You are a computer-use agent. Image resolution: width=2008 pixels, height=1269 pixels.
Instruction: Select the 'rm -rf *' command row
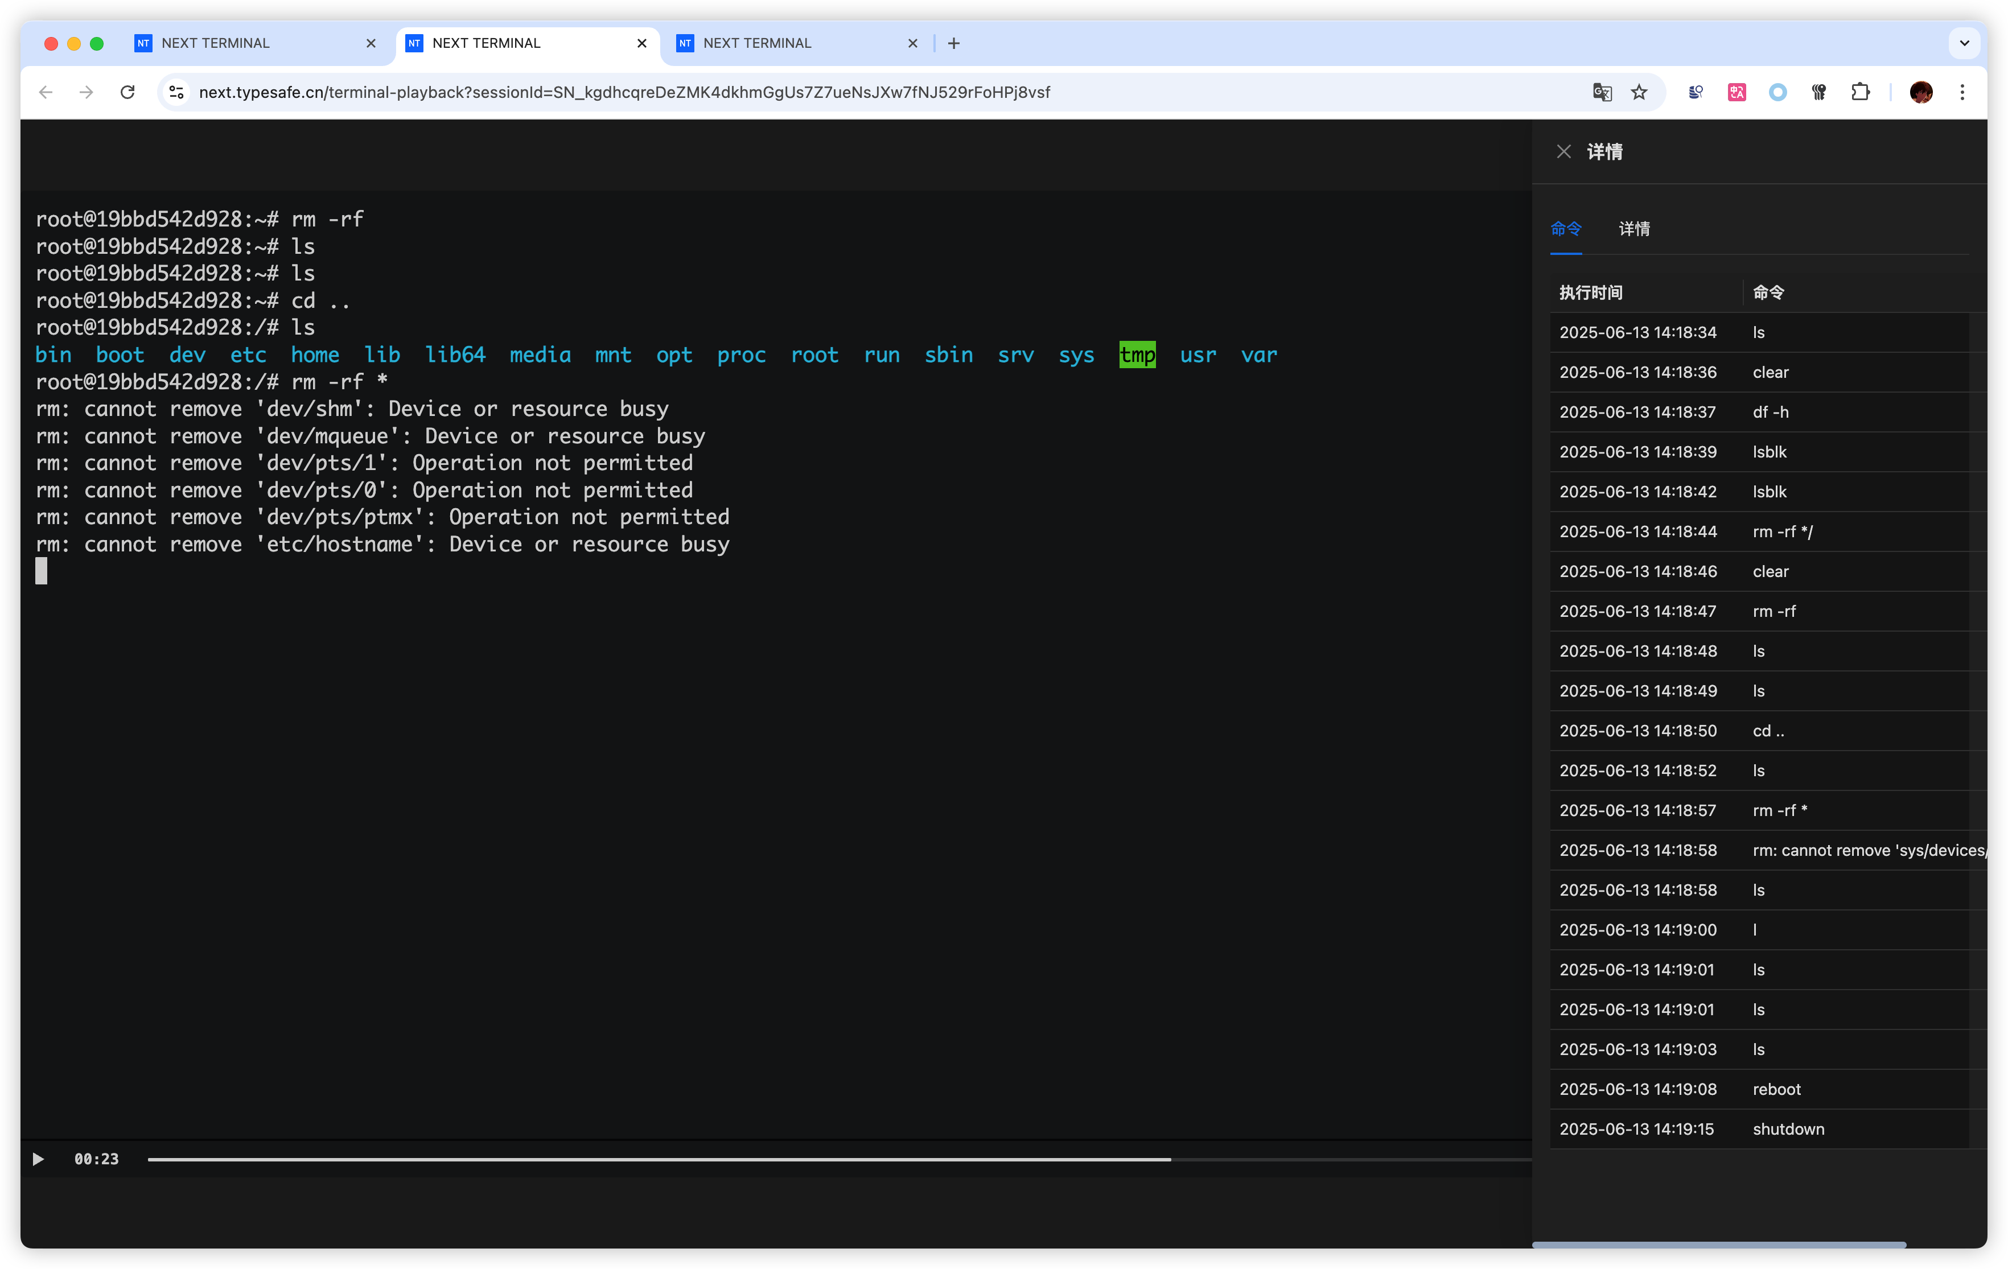(1780, 810)
